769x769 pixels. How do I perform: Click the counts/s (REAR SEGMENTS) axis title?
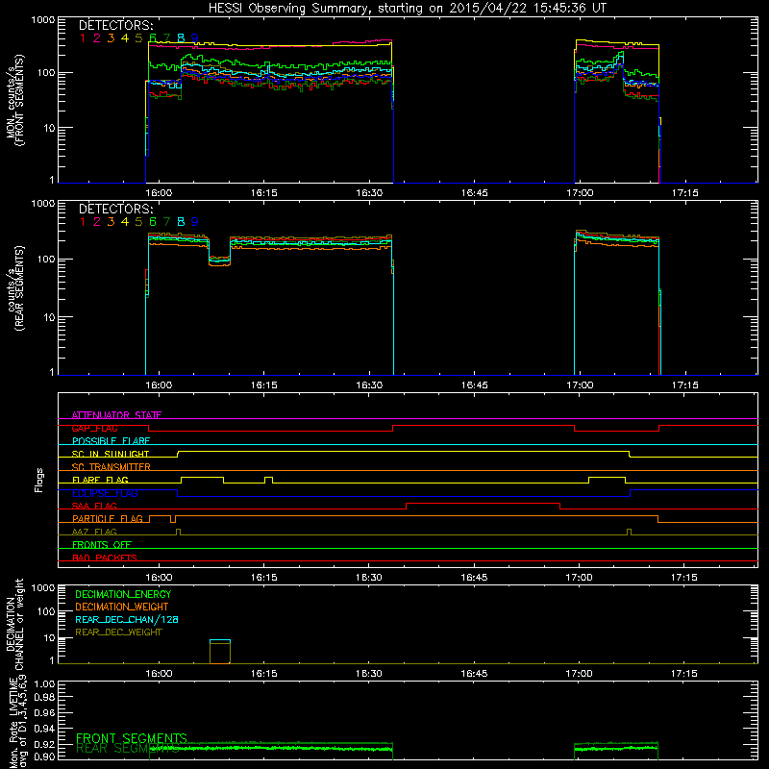click(14, 287)
